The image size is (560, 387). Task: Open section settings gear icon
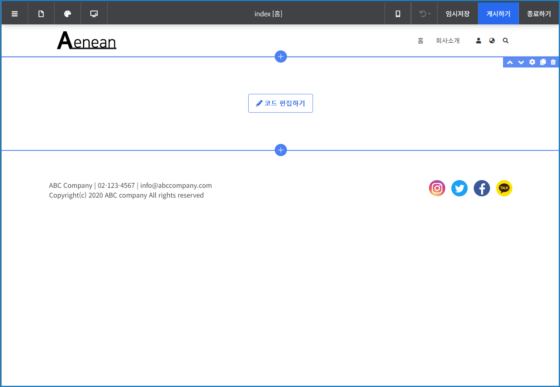coord(532,62)
